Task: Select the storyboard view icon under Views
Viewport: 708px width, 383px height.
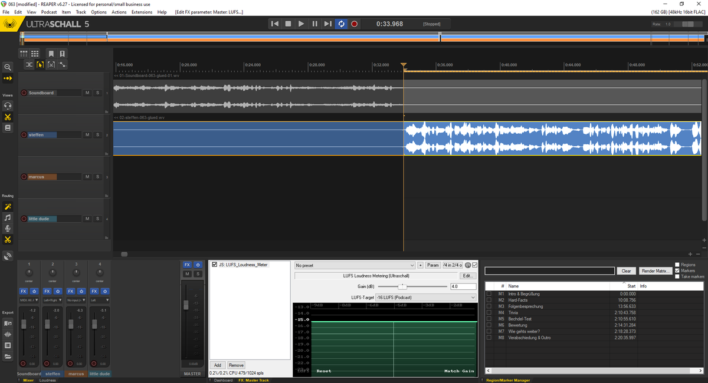Action: tap(8, 128)
